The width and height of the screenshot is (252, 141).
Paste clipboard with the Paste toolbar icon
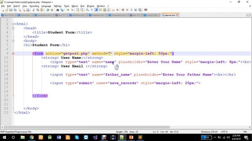(x=42, y=10)
